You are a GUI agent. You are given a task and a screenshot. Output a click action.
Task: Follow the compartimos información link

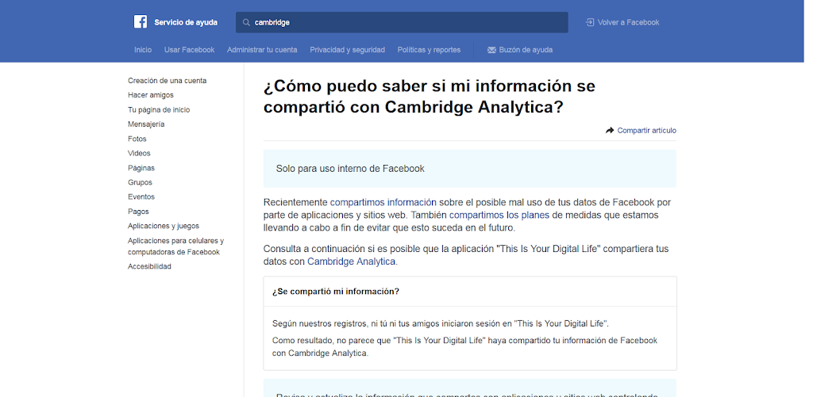[x=383, y=202]
